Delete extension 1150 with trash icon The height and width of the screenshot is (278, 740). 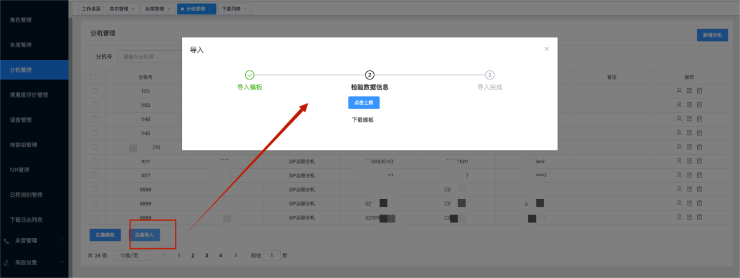click(699, 105)
